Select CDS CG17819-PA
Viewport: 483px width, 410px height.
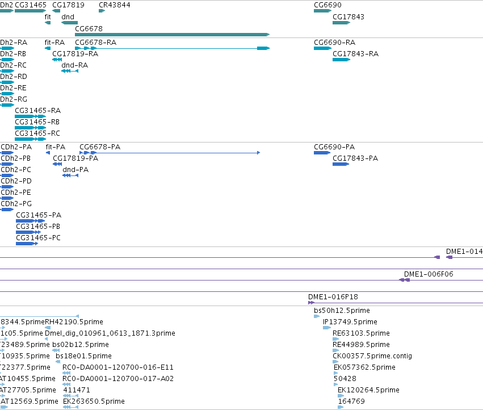(x=57, y=164)
